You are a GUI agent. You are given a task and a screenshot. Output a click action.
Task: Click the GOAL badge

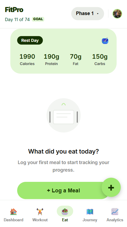tap(38, 19)
